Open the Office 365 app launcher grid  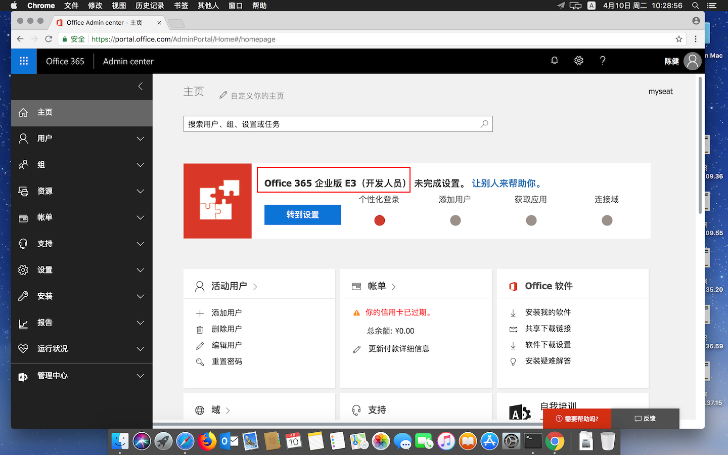pos(24,61)
